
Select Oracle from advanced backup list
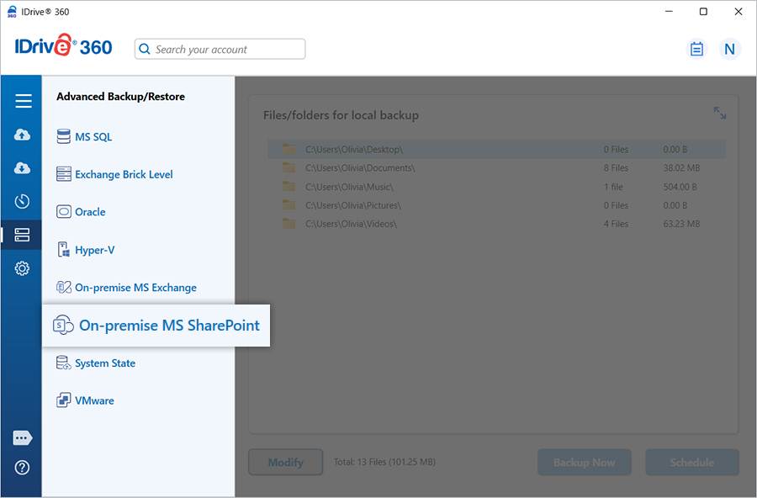pos(89,212)
